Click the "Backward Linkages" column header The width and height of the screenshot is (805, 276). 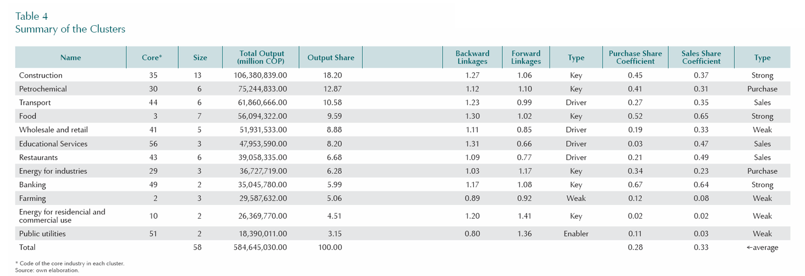coord(472,58)
